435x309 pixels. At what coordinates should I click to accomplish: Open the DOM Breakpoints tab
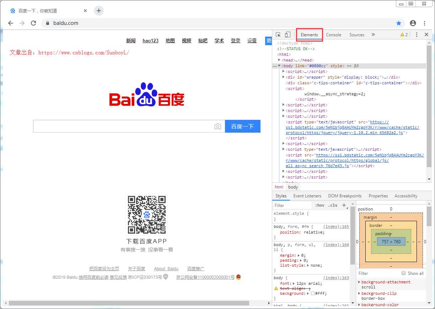(345, 196)
